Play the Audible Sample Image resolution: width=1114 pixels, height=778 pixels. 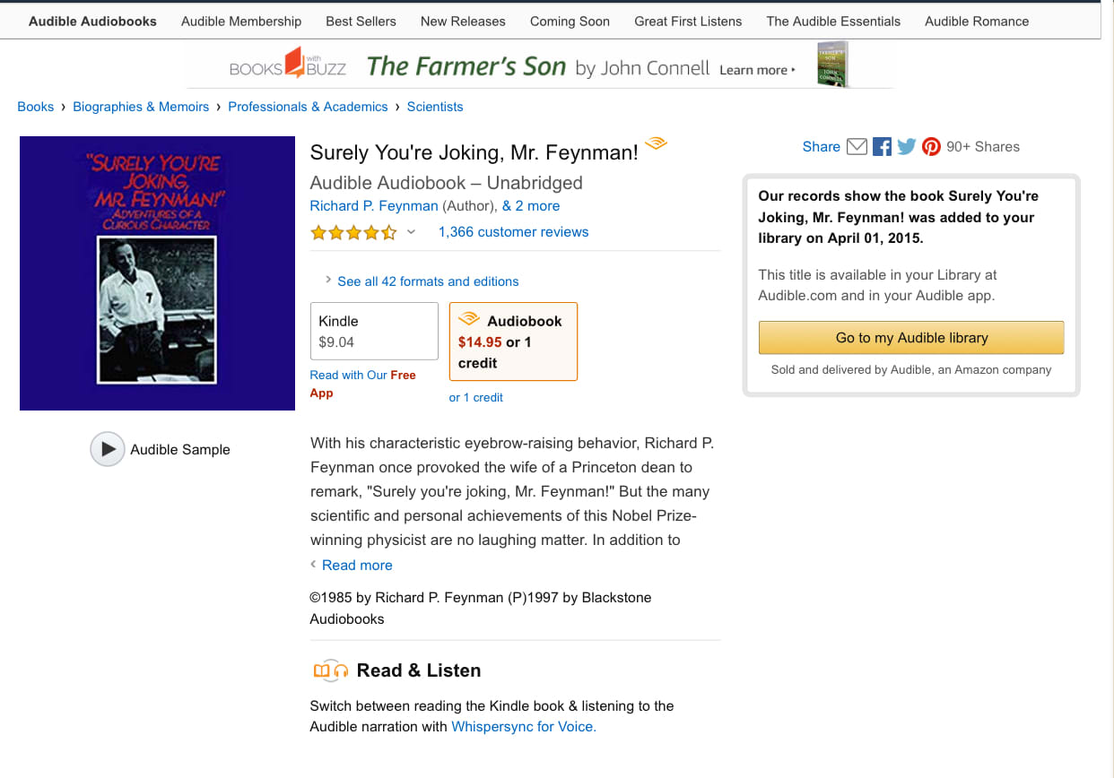(108, 449)
